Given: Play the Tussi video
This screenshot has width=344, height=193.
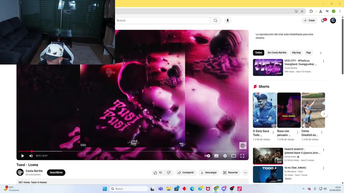Looking at the screenshot, I should click(x=23, y=156).
